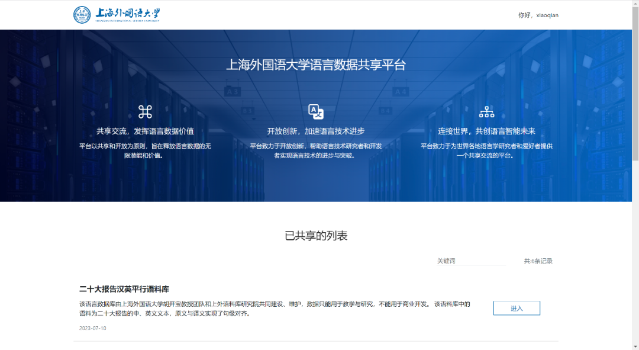Click the translate icon above 开放创新

(x=315, y=111)
